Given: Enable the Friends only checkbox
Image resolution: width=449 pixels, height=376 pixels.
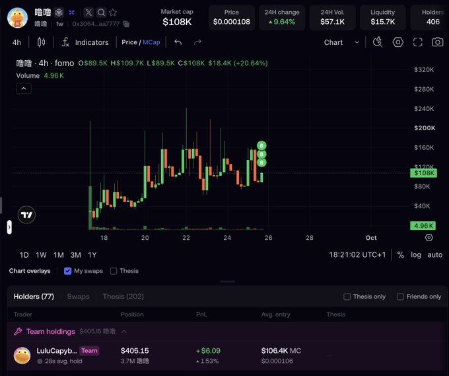Looking at the screenshot, I should tap(400, 297).
